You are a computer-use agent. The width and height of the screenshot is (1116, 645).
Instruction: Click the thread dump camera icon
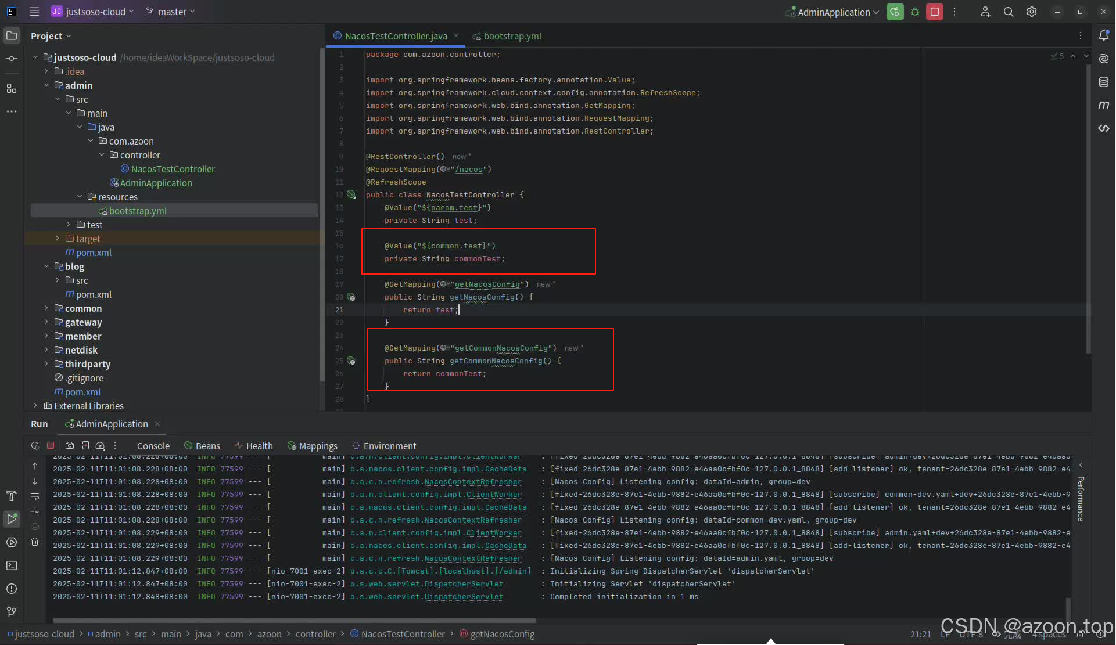point(70,446)
